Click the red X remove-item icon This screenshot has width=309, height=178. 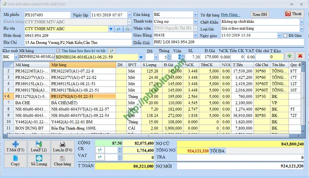(x=300, y=56)
